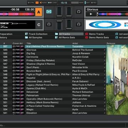Sort by the Cover Art column header

(x=17, y=43)
